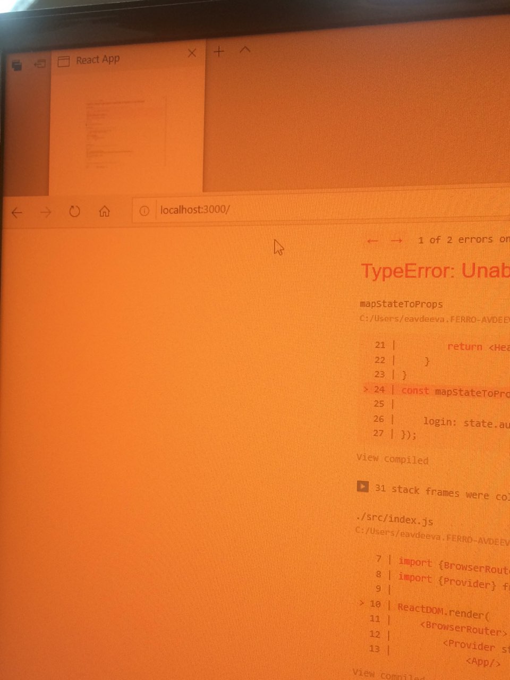Collapse the tab preview chevron
The width and height of the screenshot is (510, 680).
pos(245,49)
